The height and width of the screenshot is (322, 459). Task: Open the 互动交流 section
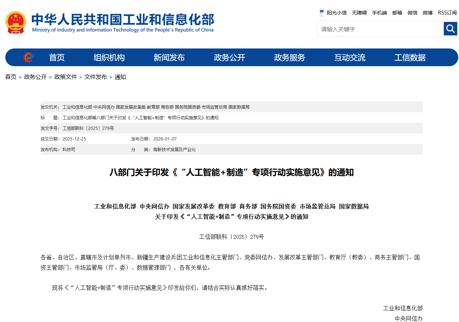pos(350,57)
